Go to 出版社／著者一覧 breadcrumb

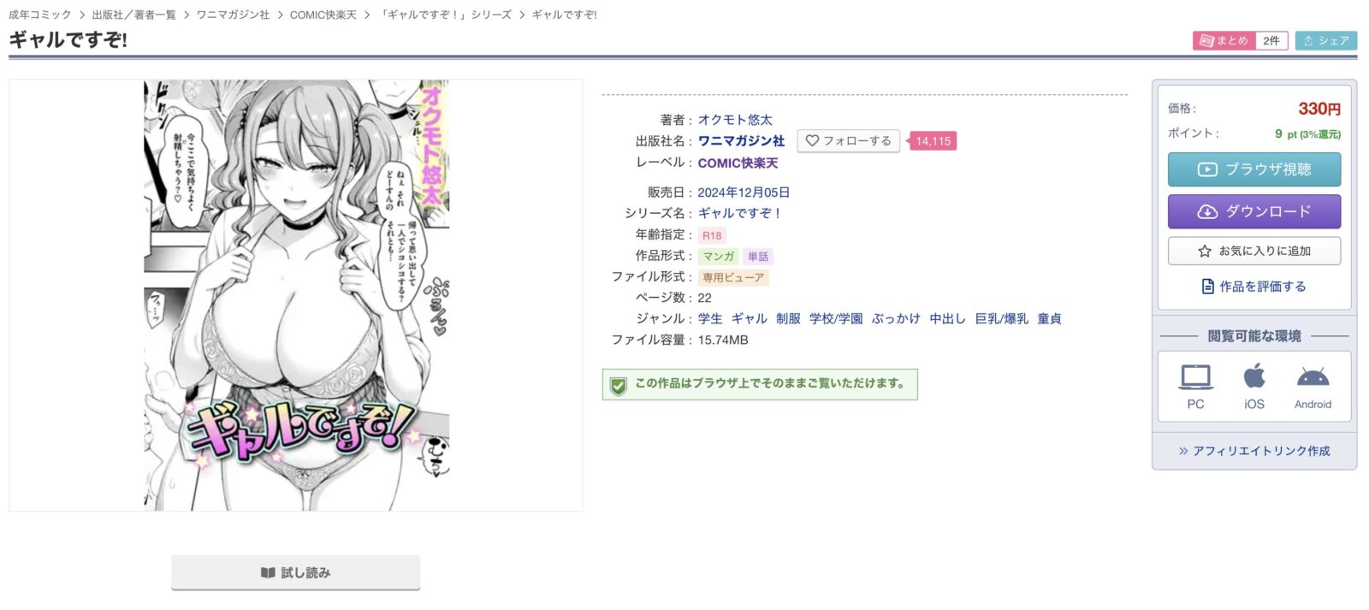(x=133, y=15)
